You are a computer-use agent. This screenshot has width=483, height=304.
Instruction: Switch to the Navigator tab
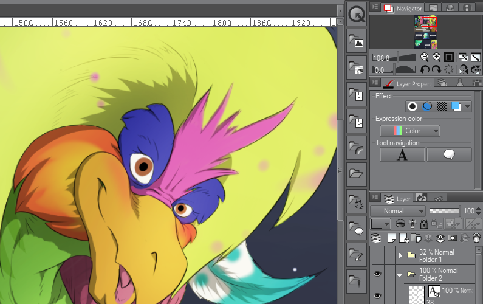point(406,9)
